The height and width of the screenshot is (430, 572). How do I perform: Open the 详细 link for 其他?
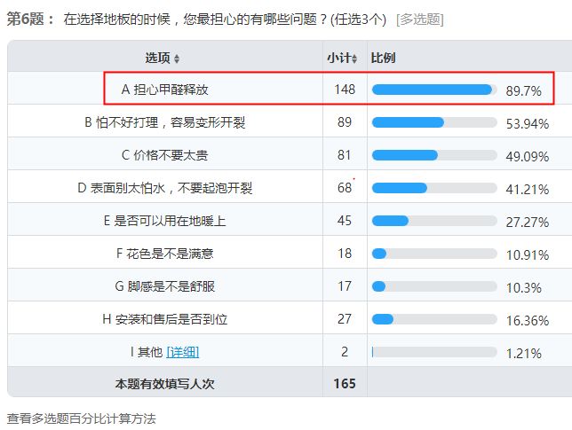[182, 352]
